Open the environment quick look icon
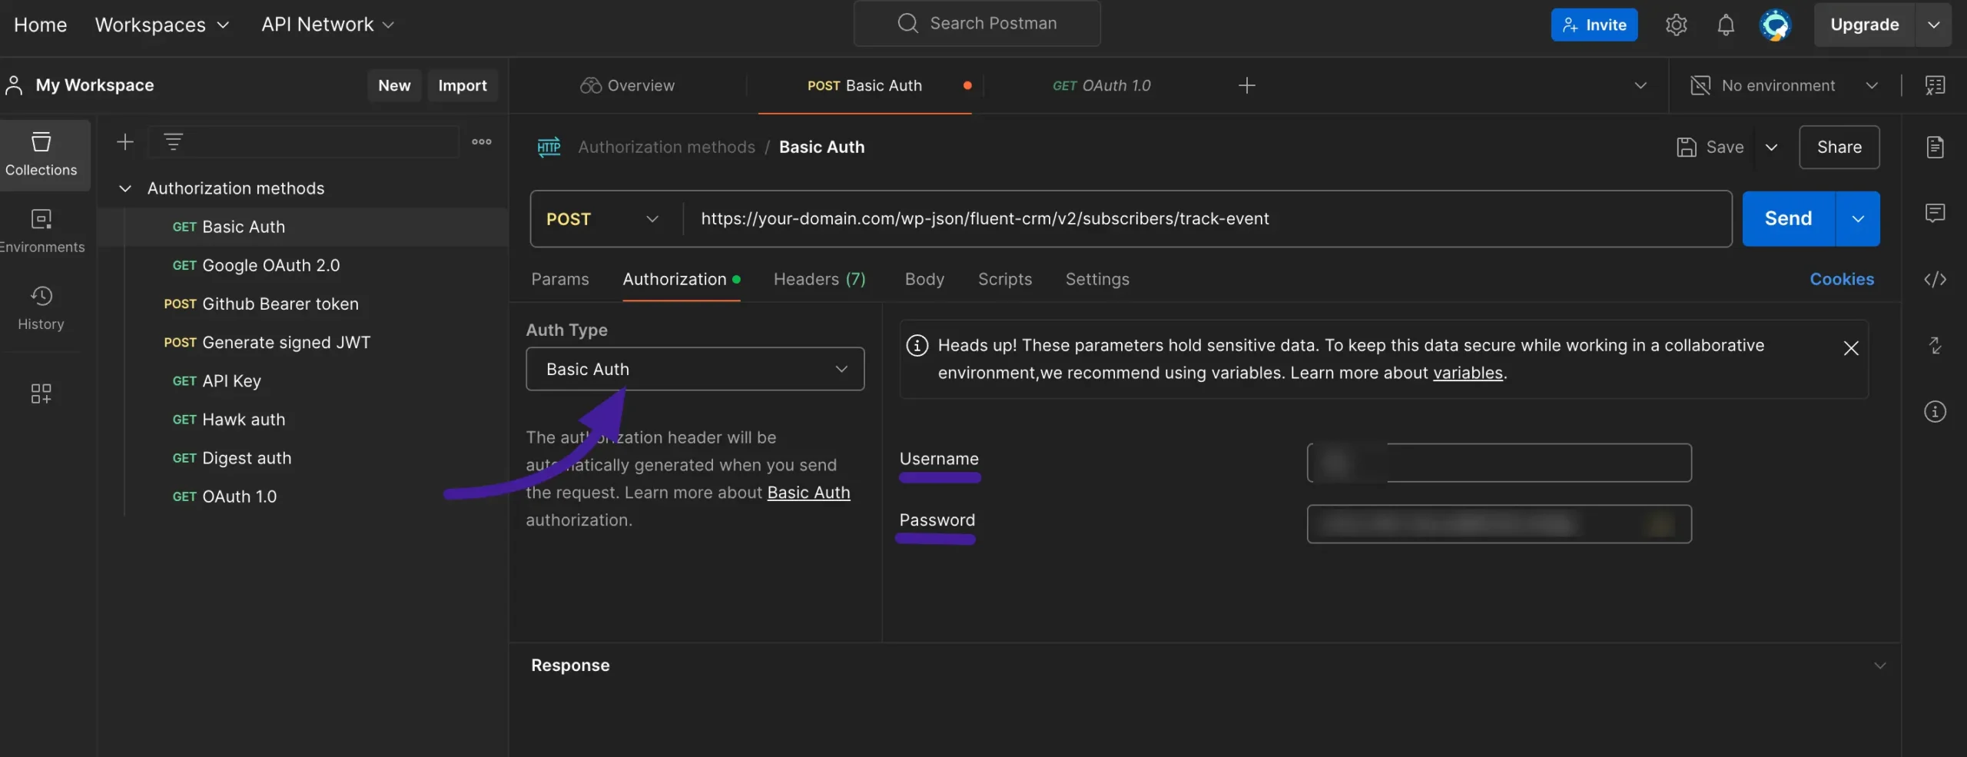This screenshot has width=1967, height=757. click(1935, 85)
